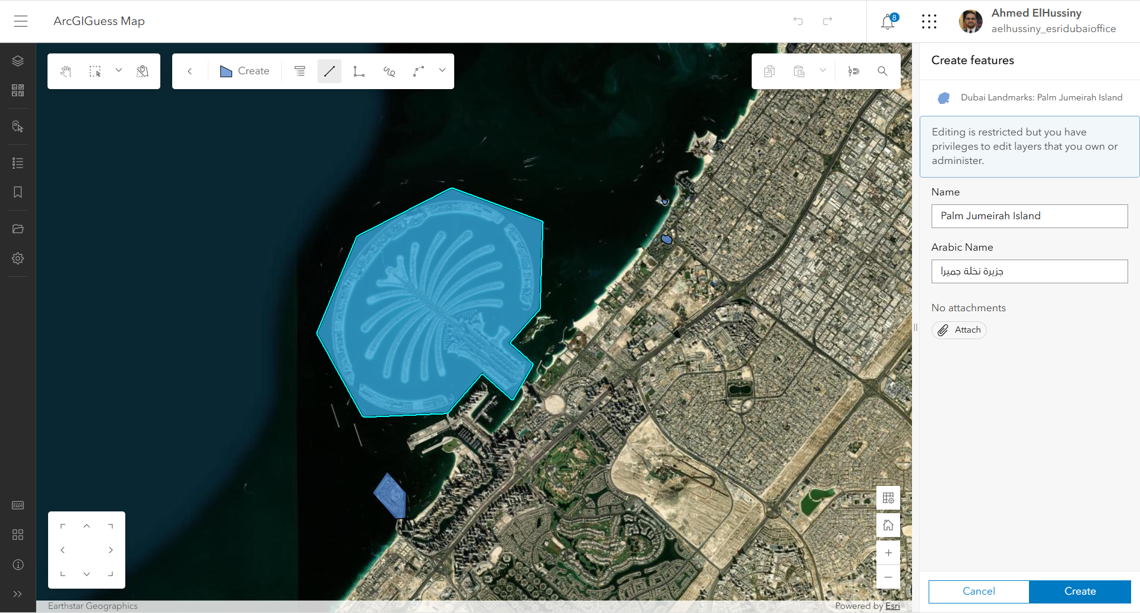Pan map down with navigation arrow
The width and height of the screenshot is (1140, 613).
pos(87,574)
